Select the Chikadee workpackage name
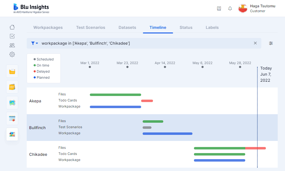Image resolution: width=285 pixels, height=171 pixels. [38, 154]
